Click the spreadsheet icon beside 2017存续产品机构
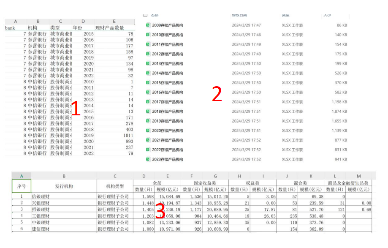 click(x=148, y=102)
